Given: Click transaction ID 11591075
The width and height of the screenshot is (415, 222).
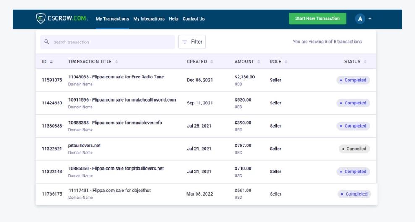Looking at the screenshot, I should [x=52, y=80].
